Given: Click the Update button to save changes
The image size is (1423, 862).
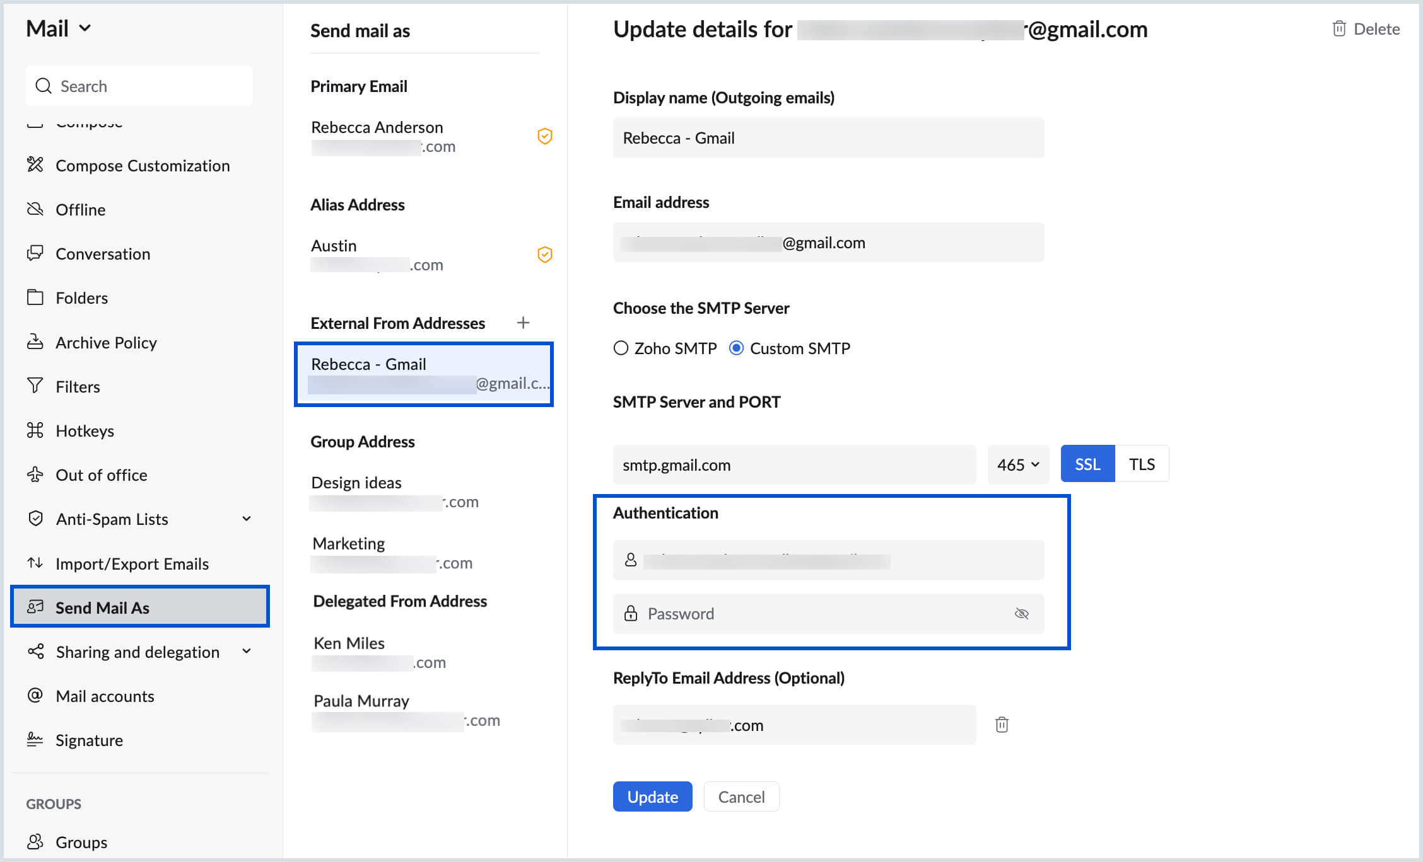Looking at the screenshot, I should click(x=652, y=796).
